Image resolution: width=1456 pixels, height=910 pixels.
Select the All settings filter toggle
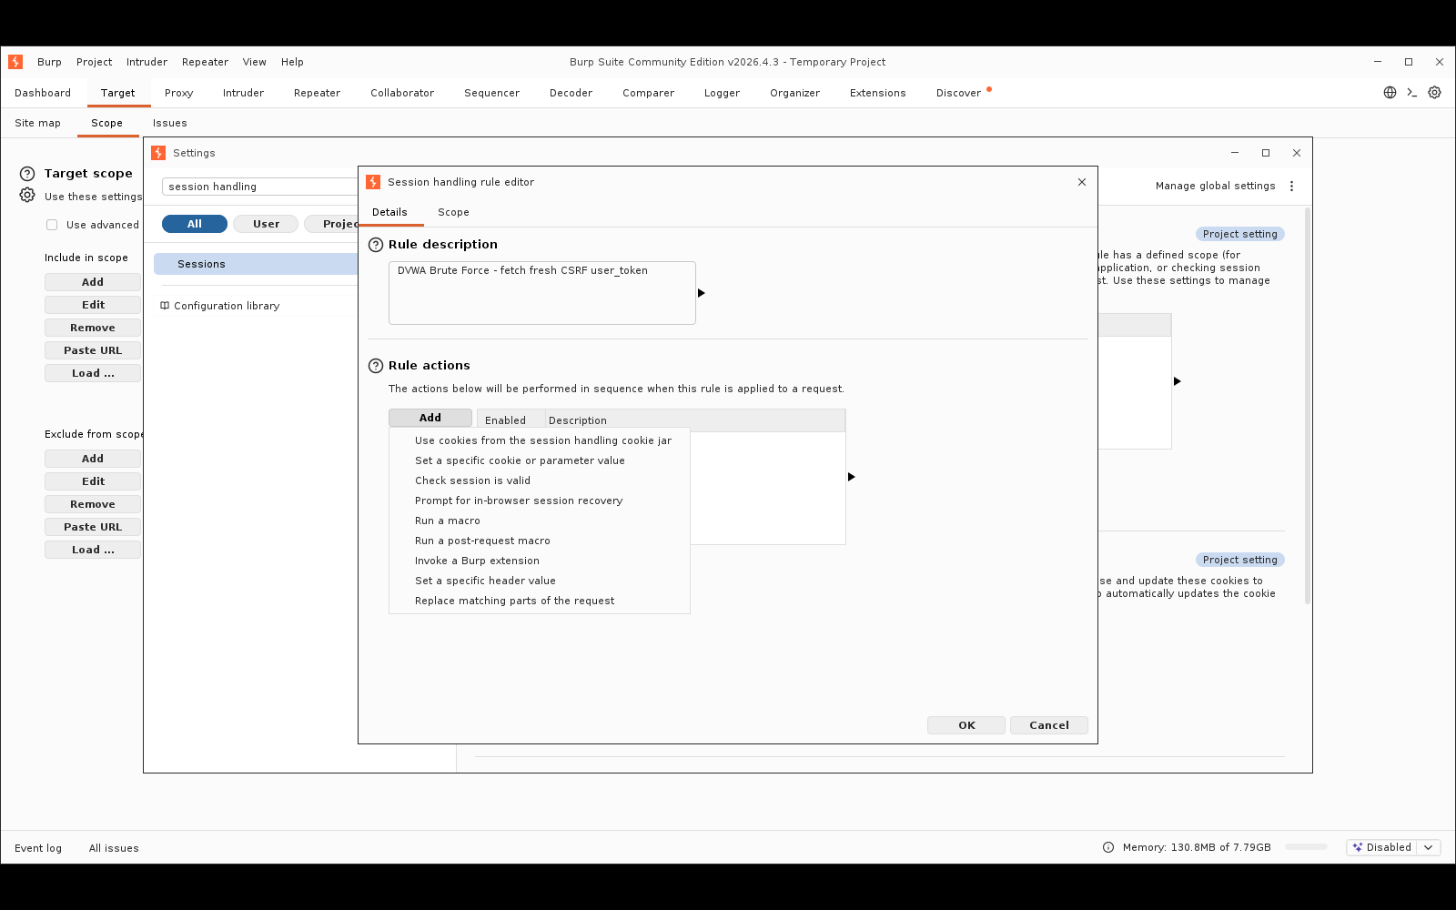(x=195, y=224)
